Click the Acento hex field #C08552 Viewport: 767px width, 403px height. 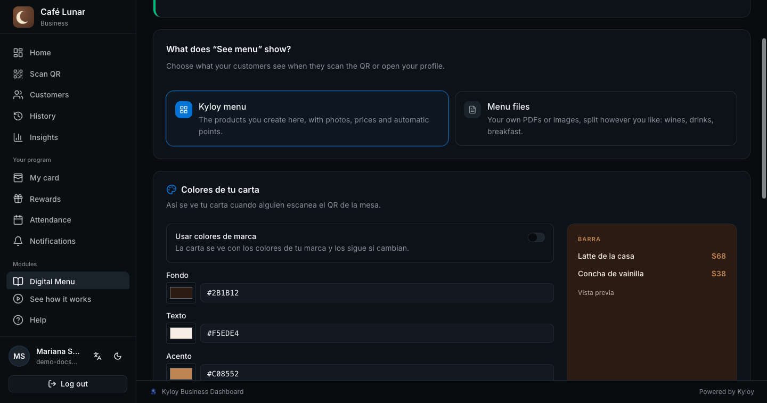(377, 373)
